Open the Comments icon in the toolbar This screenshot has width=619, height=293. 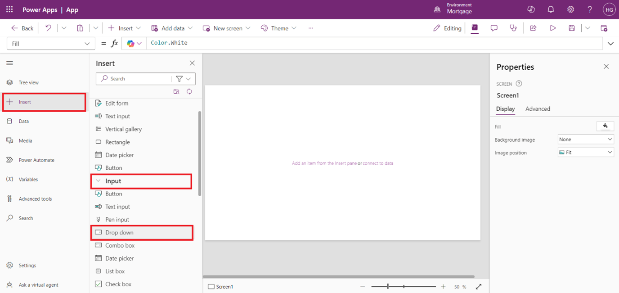pos(494,28)
